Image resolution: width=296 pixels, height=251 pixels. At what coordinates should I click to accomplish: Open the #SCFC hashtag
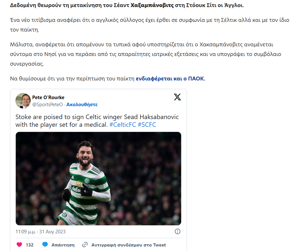tap(147, 125)
